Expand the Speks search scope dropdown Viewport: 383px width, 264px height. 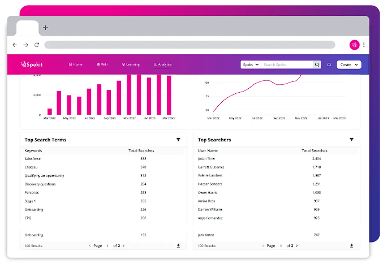[251, 64]
